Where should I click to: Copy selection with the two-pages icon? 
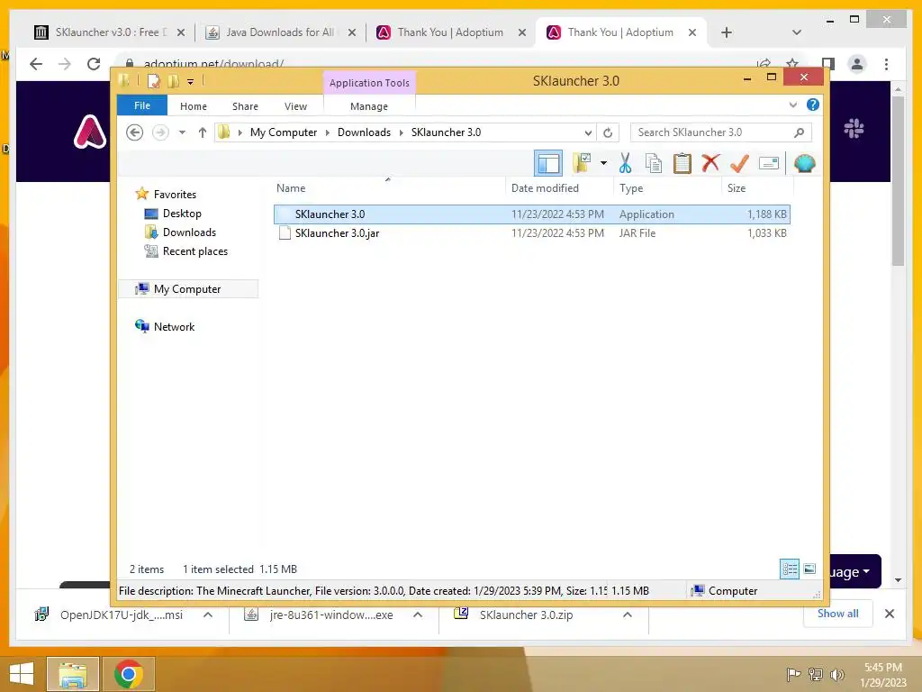(x=654, y=163)
